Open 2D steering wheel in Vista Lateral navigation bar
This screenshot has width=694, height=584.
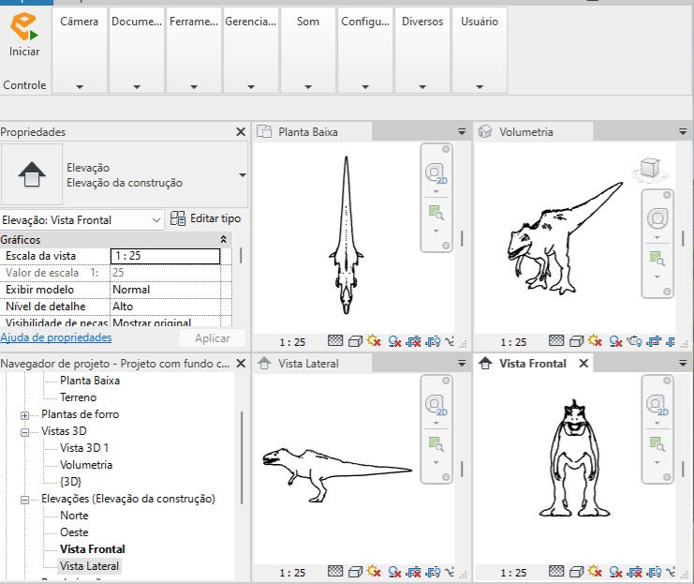tap(436, 405)
